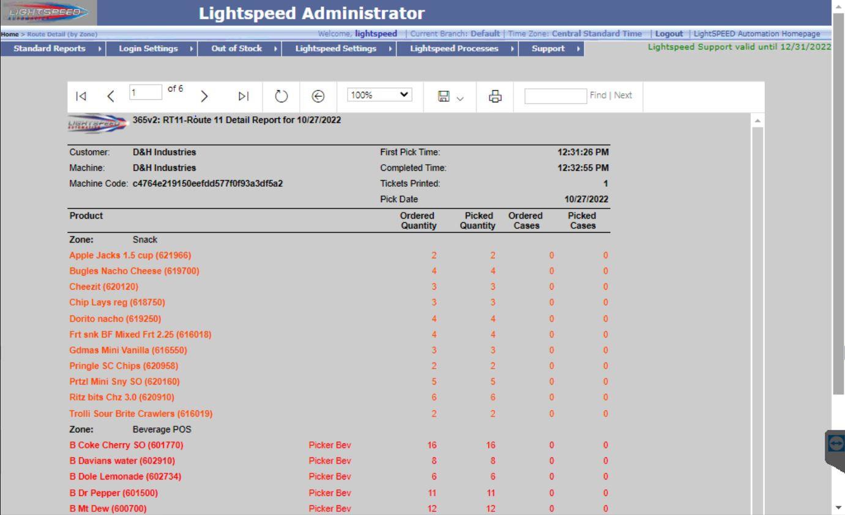Image resolution: width=845 pixels, height=515 pixels.
Task: Go to previous report page
Action: coord(110,96)
